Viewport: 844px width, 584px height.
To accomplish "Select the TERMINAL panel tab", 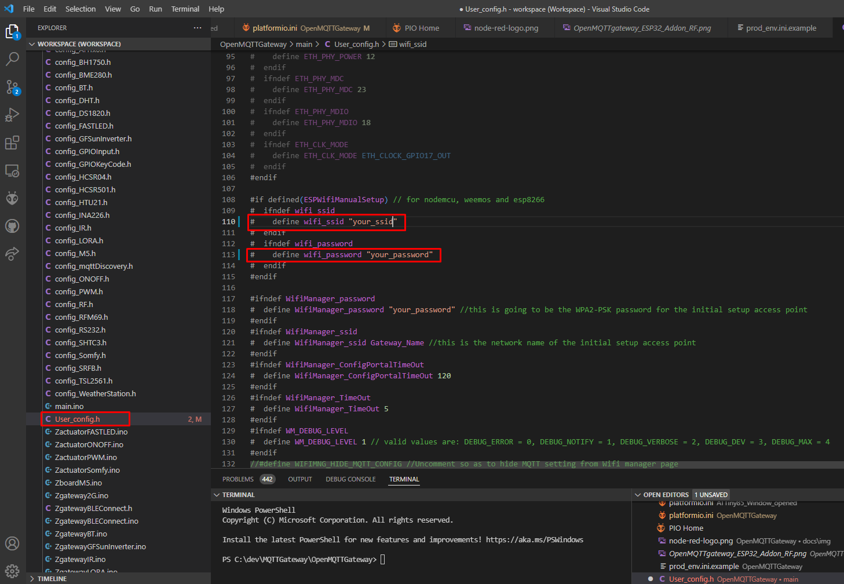I will pos(404,479).
